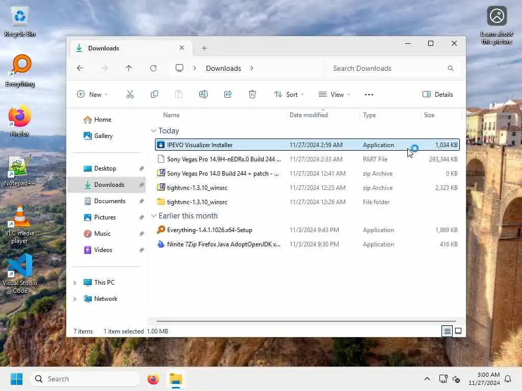Image resolution: width=522 pixels, height=391 pixels.
Task: Click chevron after Downloads in address bar
Action: click(252, 68)
